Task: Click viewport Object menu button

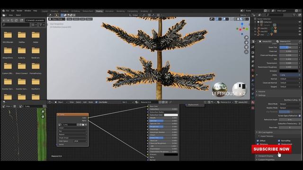Action: pos(89,19)
